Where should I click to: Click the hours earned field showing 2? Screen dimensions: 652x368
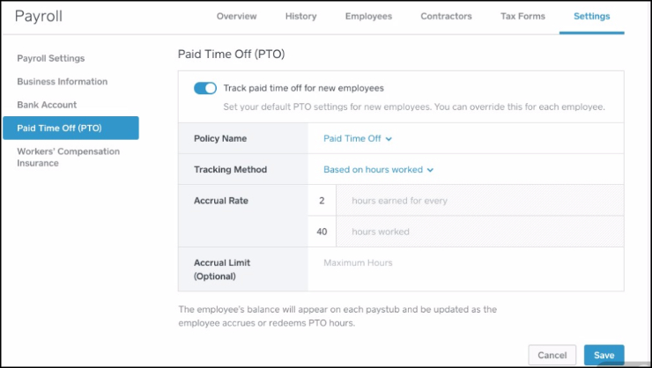click(322, 201)
